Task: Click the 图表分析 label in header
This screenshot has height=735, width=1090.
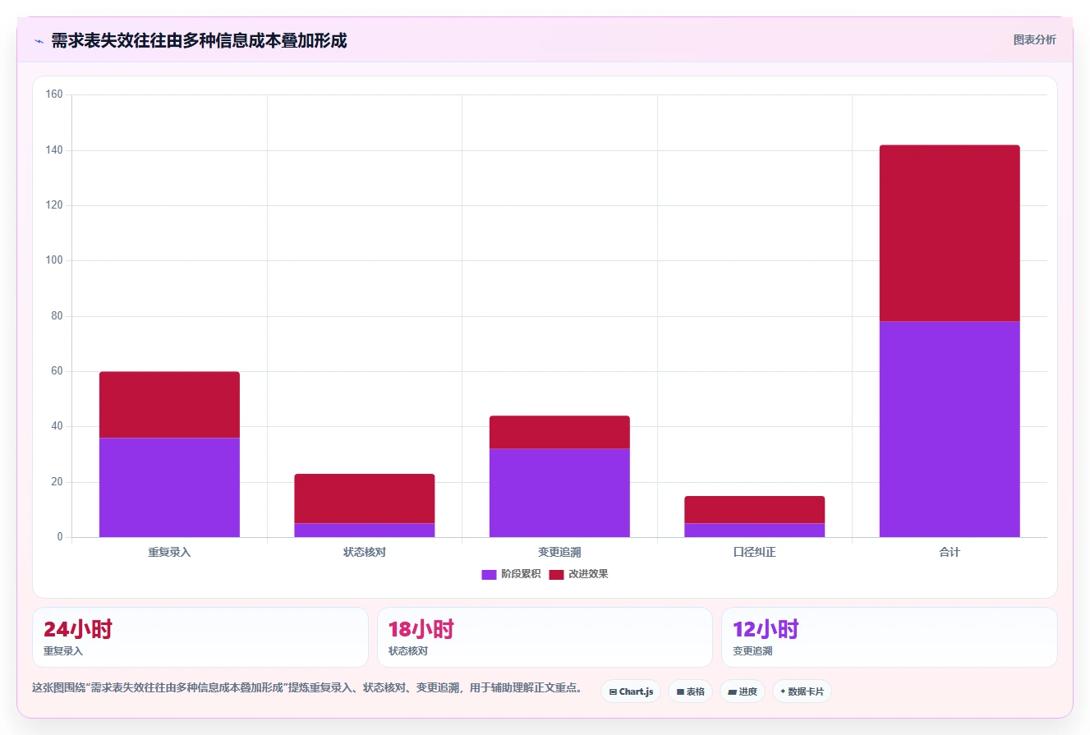Action: coord(1034,39)
